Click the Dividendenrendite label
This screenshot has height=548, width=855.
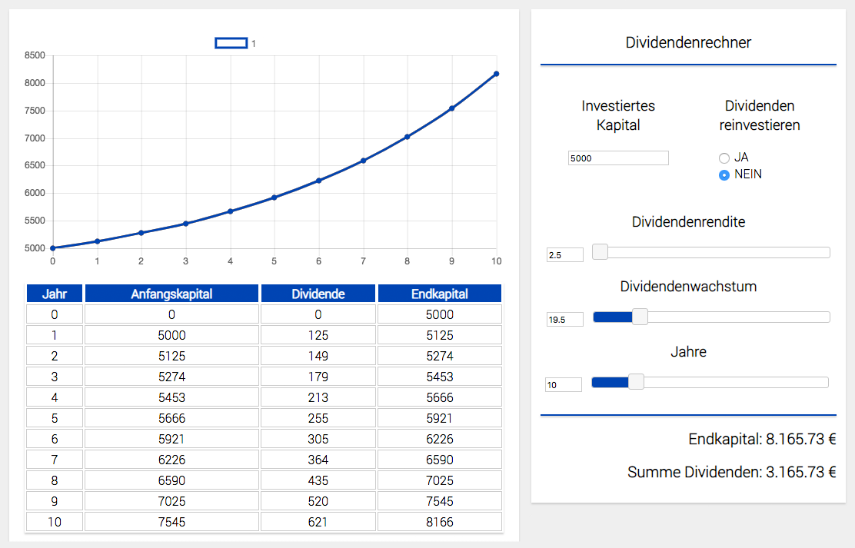688,221
